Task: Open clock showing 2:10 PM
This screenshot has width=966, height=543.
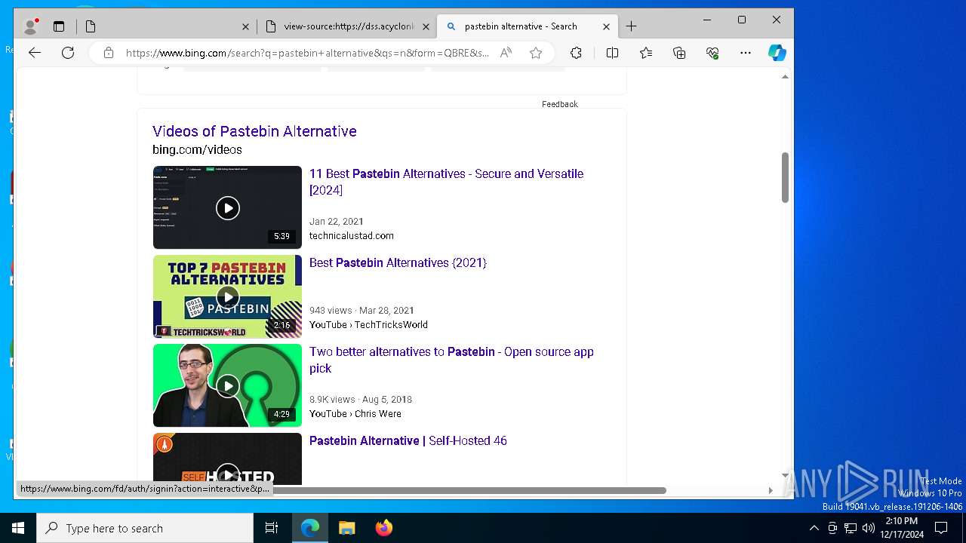Action: pos(902,528)
